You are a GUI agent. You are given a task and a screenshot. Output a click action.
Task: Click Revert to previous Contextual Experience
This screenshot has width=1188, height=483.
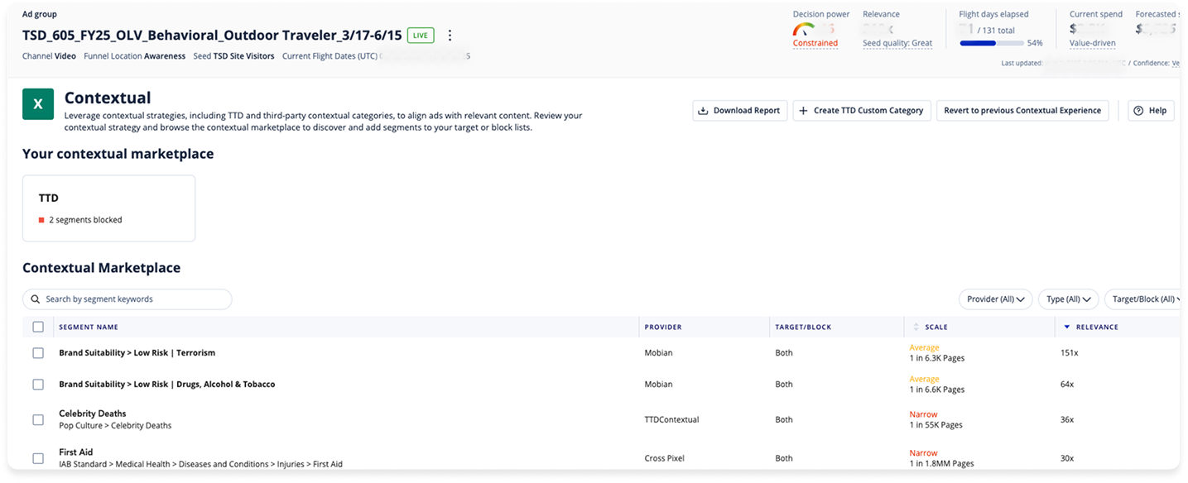coord(1022,110)
